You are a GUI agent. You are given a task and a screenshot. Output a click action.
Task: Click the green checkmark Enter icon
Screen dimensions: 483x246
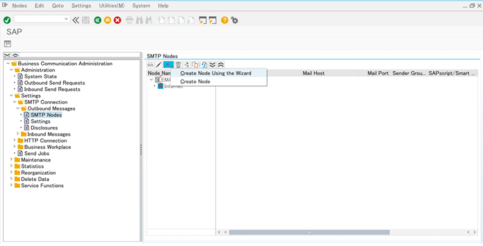[x=7, y=20]
